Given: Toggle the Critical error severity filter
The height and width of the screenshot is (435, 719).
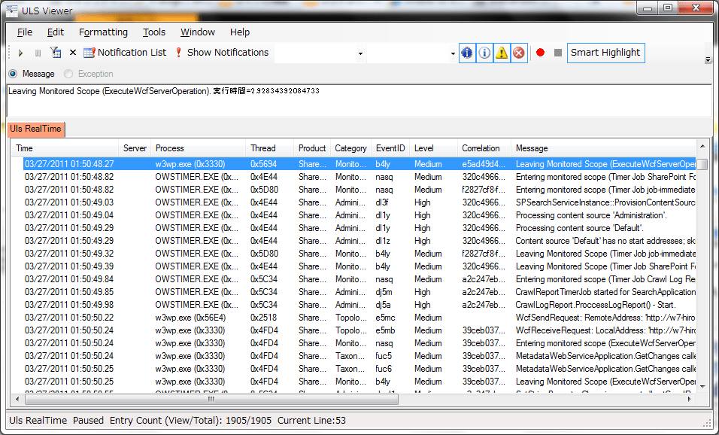Looking at the screenshot, I should click(519, 53).
